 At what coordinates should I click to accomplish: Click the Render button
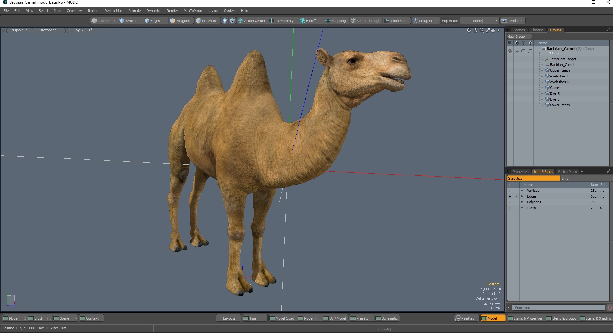(x=513, y=21)
